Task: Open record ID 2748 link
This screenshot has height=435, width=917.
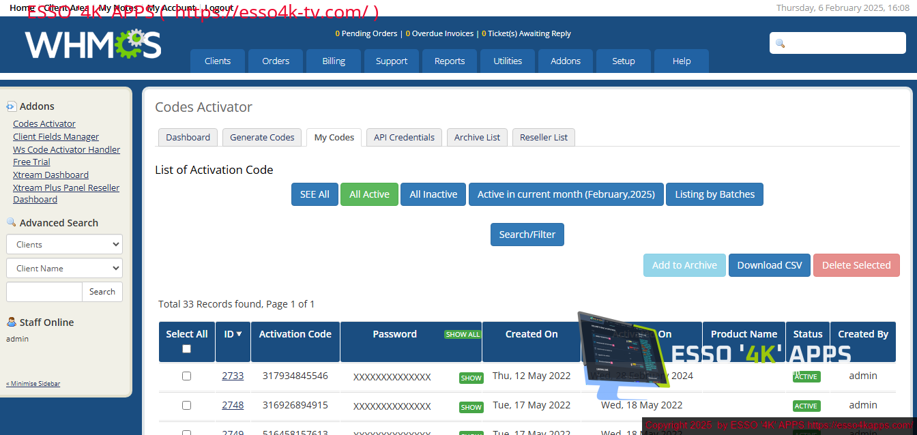Action: (x=233, y=405)
